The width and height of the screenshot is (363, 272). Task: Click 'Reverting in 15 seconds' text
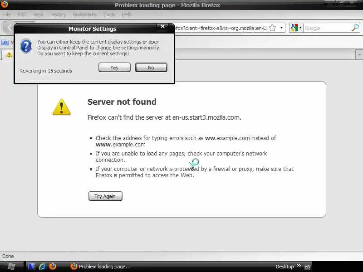(x=46, y=71)
